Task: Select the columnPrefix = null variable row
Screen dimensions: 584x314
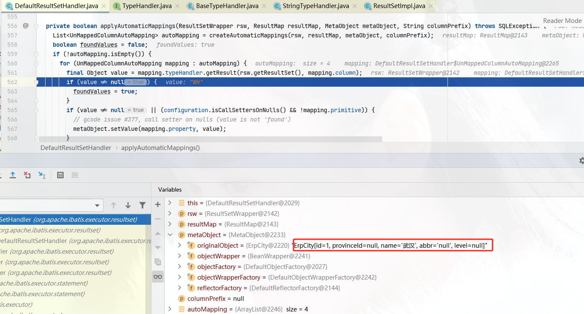Action: pos(374,299)
